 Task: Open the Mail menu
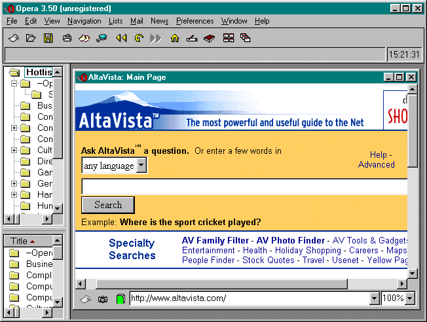pyautogui.click(x=136, y=21)
